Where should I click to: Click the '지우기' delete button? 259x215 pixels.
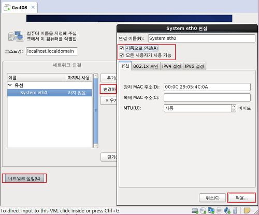pyautogui.click(x=109, y=101)
